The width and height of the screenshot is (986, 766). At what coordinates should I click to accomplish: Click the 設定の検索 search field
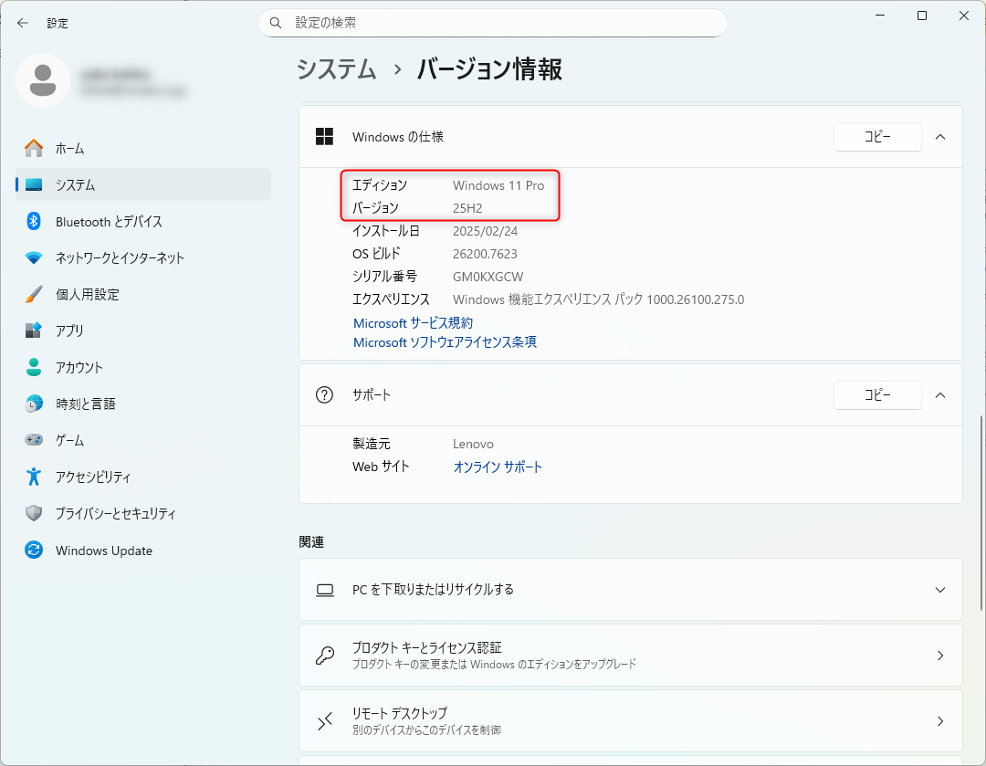493,23
